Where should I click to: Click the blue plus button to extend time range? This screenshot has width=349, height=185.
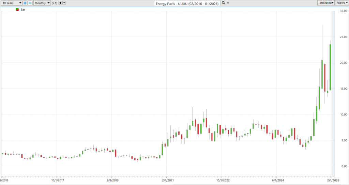(25, 3)
